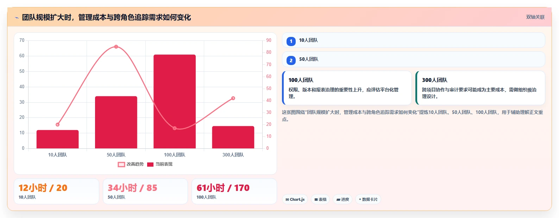This screenshot has width=559, height=218.
Task: Click the small icon before the card title
Action: (17, 18)
